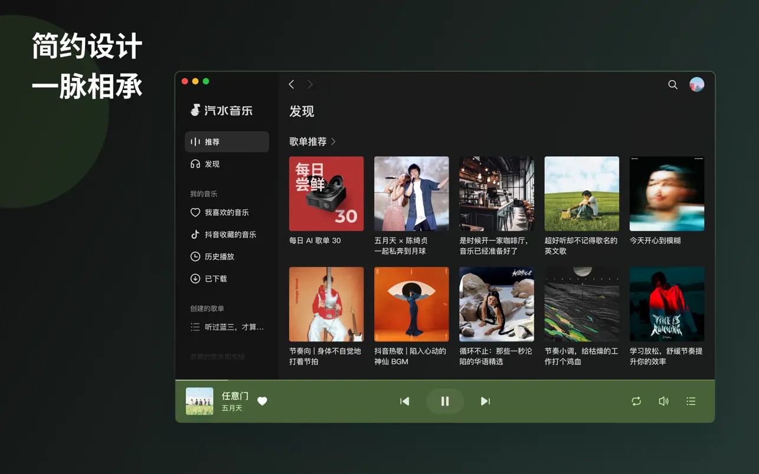Open the 五月天 × 陈绮贞 playlist cover
The width and height of the screenshot is (759, 474).
coord(411,193)
